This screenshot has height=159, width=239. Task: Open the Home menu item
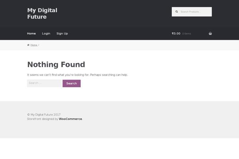31,33
